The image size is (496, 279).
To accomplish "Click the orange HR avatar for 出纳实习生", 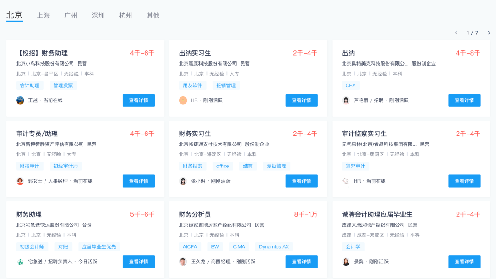I will (183, 100).
